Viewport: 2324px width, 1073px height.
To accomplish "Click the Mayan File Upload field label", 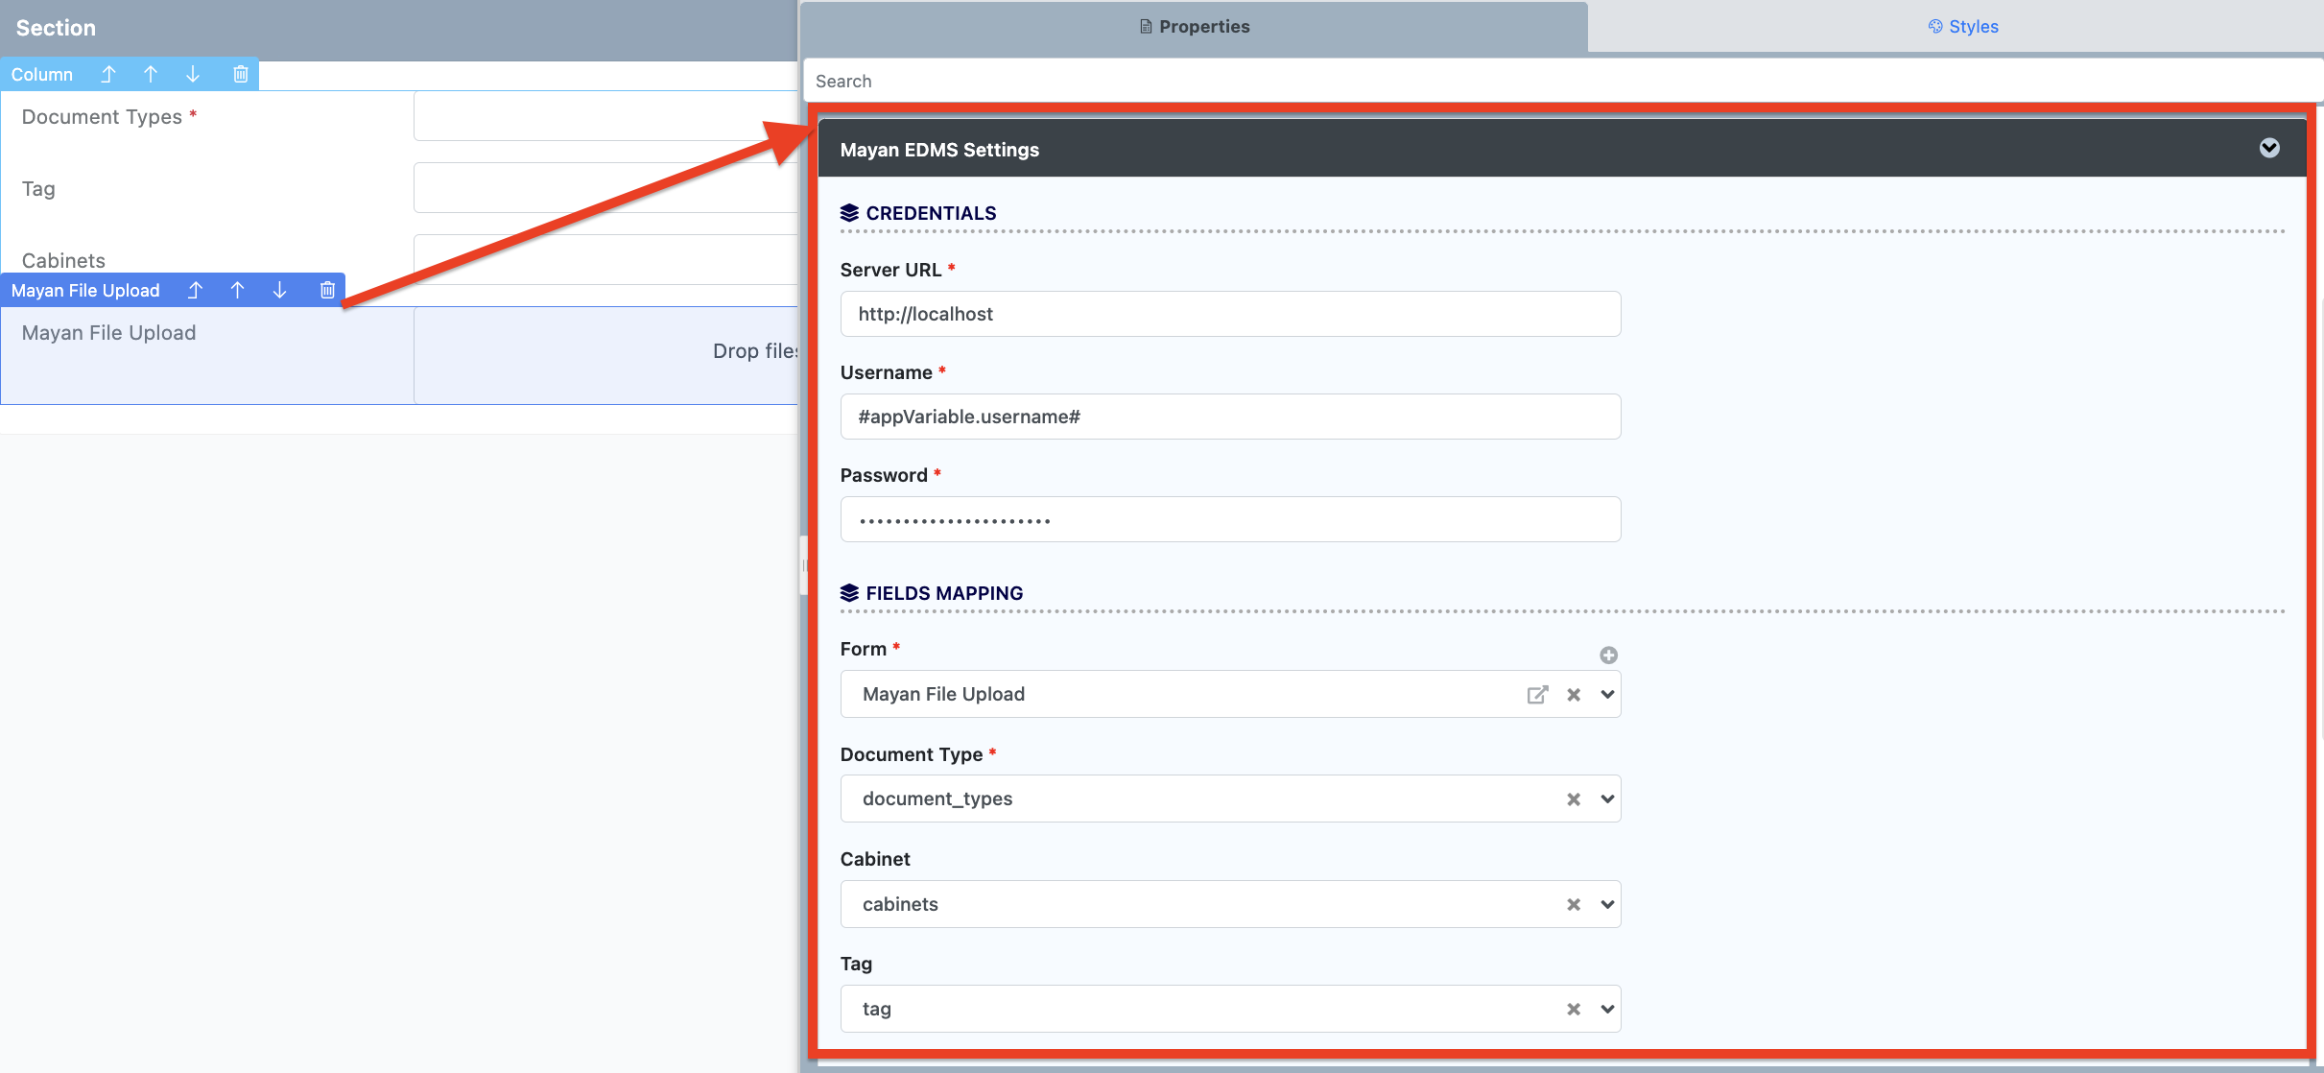I will point(108,333).
